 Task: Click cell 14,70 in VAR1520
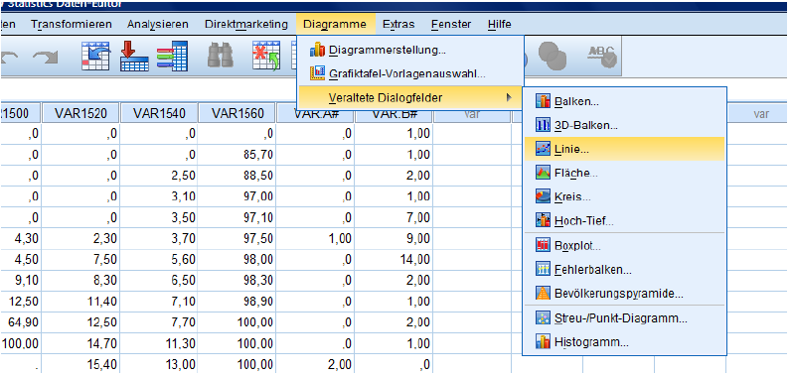click(x=80, y=343)
